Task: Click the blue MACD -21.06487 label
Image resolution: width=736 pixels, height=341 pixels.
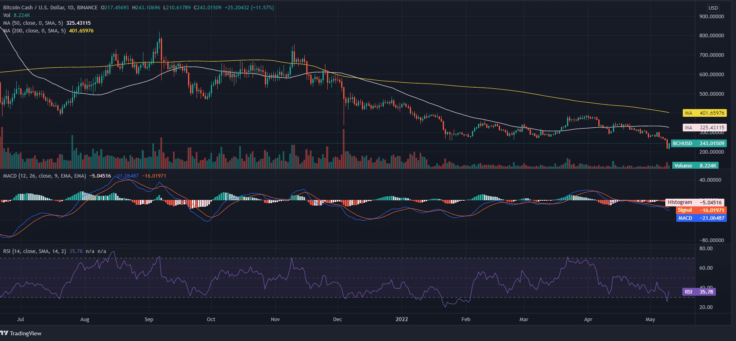Action: (x=701, y=218)
